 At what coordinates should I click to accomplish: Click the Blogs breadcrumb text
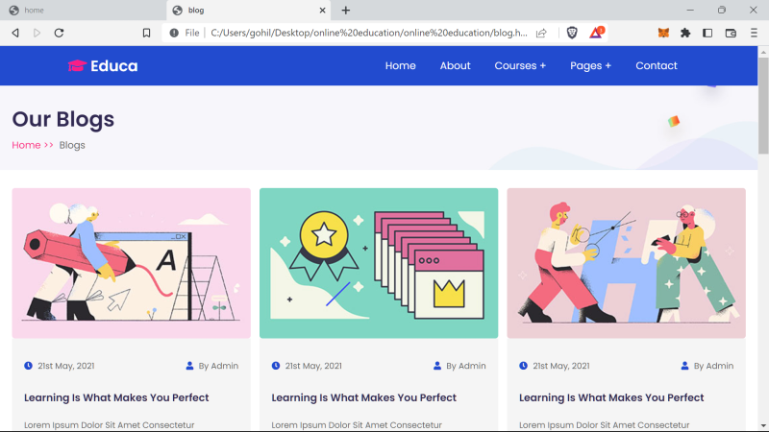tap(72, 145)
